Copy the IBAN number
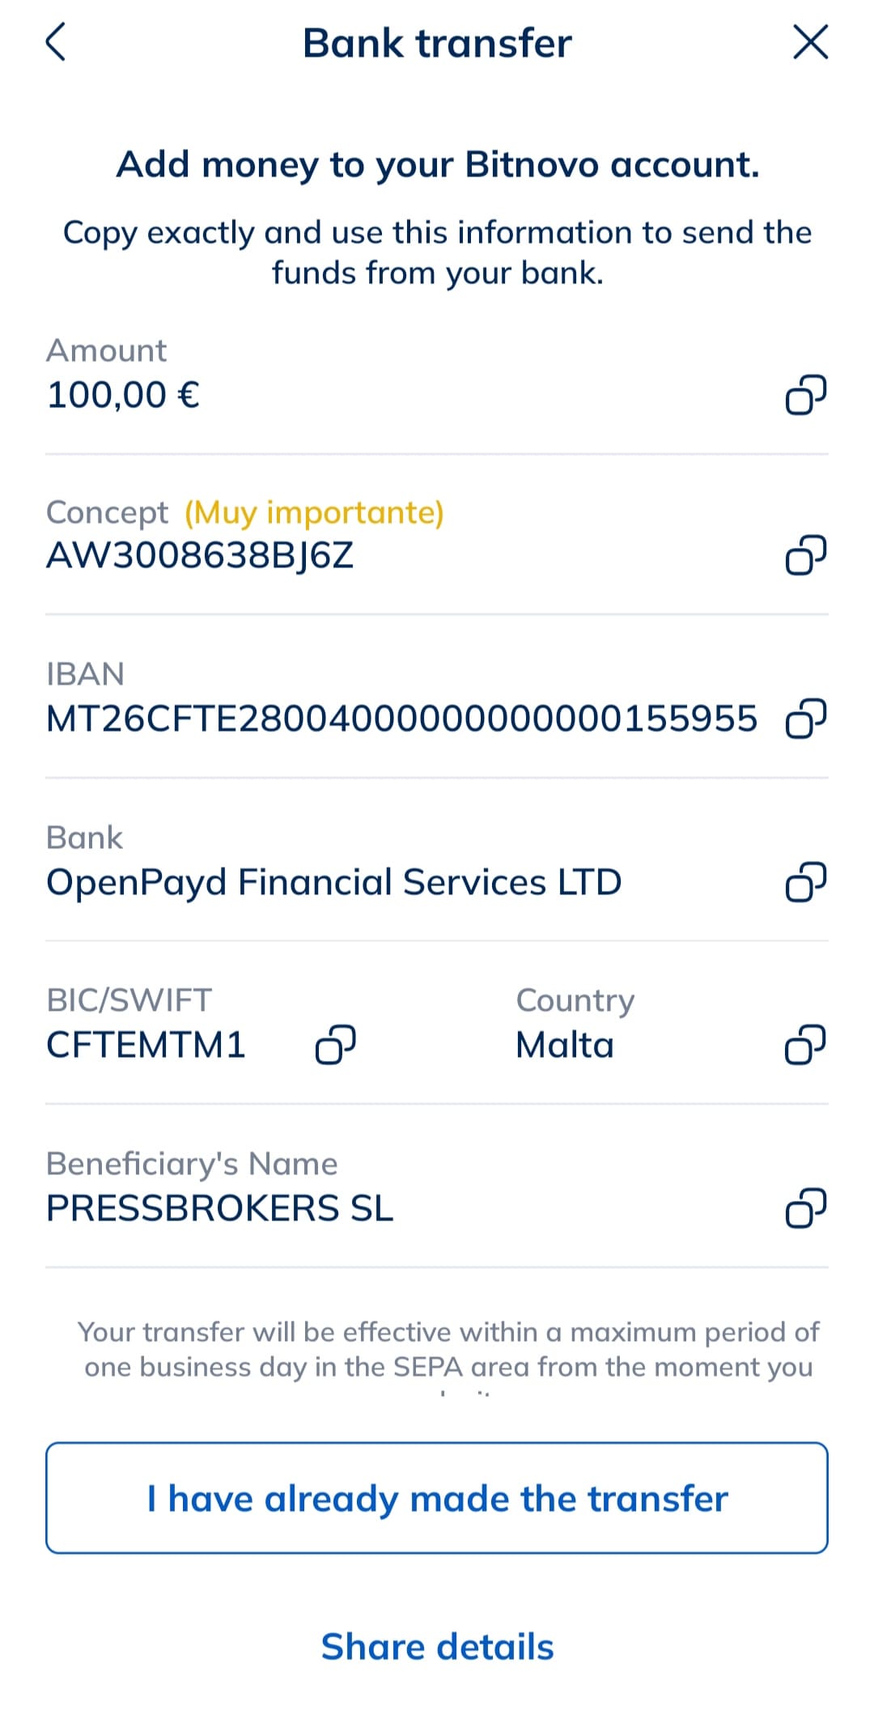Screen dimensions: 874x1710 (x=805, y=719)
